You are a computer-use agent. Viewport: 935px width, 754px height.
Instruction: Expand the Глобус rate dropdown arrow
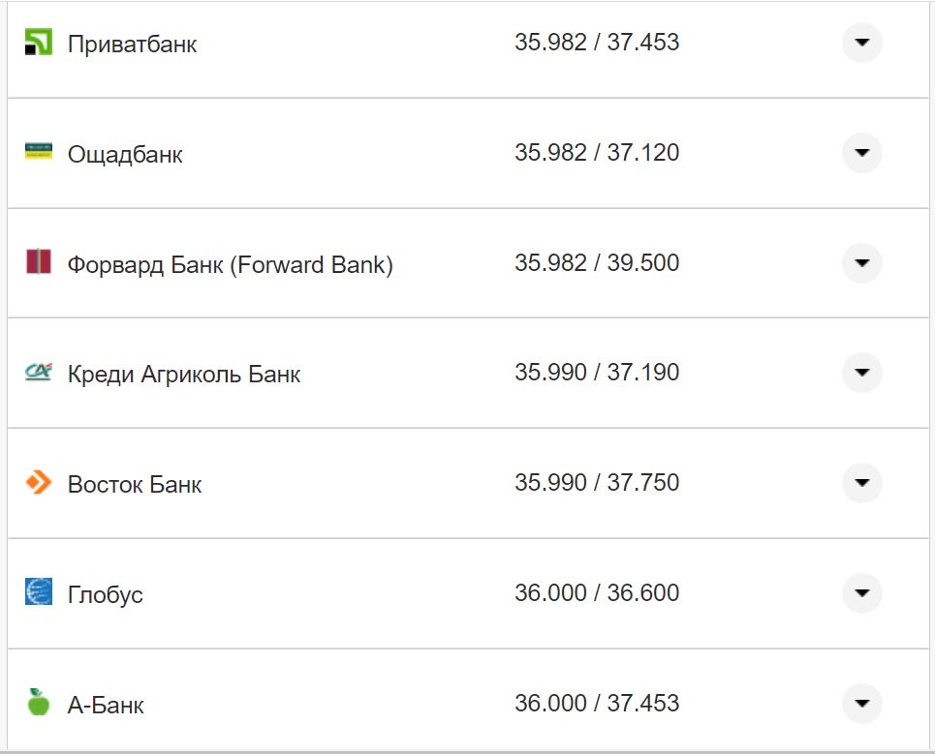(x=861, y=593)
